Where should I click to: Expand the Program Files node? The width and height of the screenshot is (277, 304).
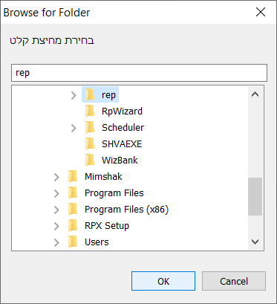click(56, 193)
